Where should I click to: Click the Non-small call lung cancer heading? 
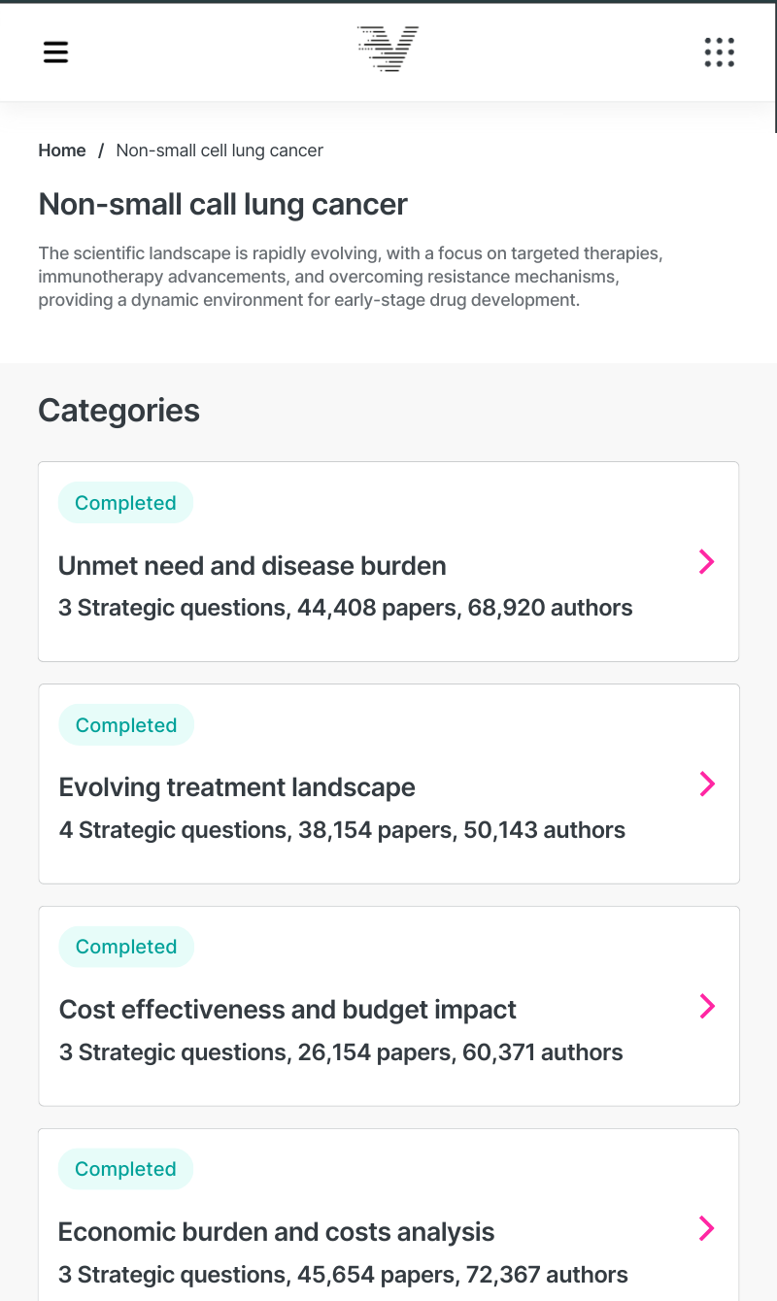click(222, 205)
